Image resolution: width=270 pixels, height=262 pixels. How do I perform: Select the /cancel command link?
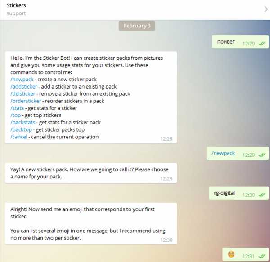click(x=19, y=137)
